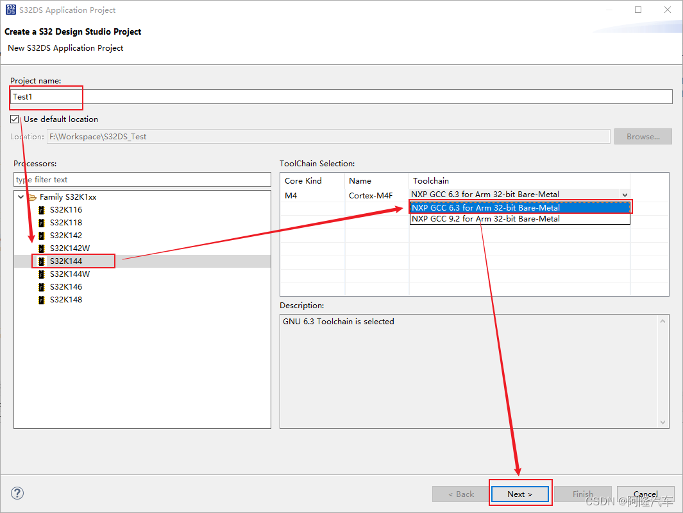Click the processors filter text field

coord(142,180)
